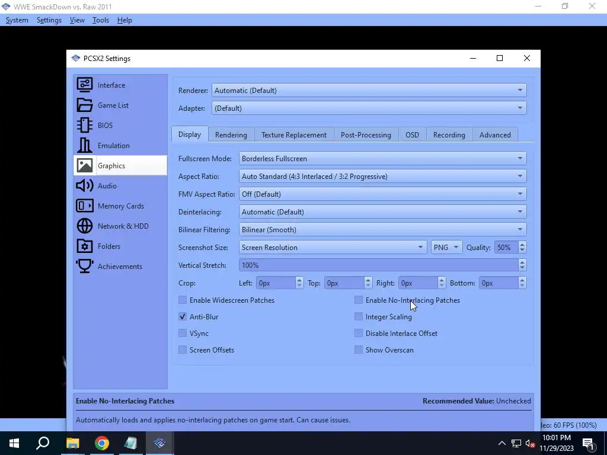The width and height of the screenshot is (607, 455).
Task: Click the Graphics picture icon
Action: pos(84,165)
